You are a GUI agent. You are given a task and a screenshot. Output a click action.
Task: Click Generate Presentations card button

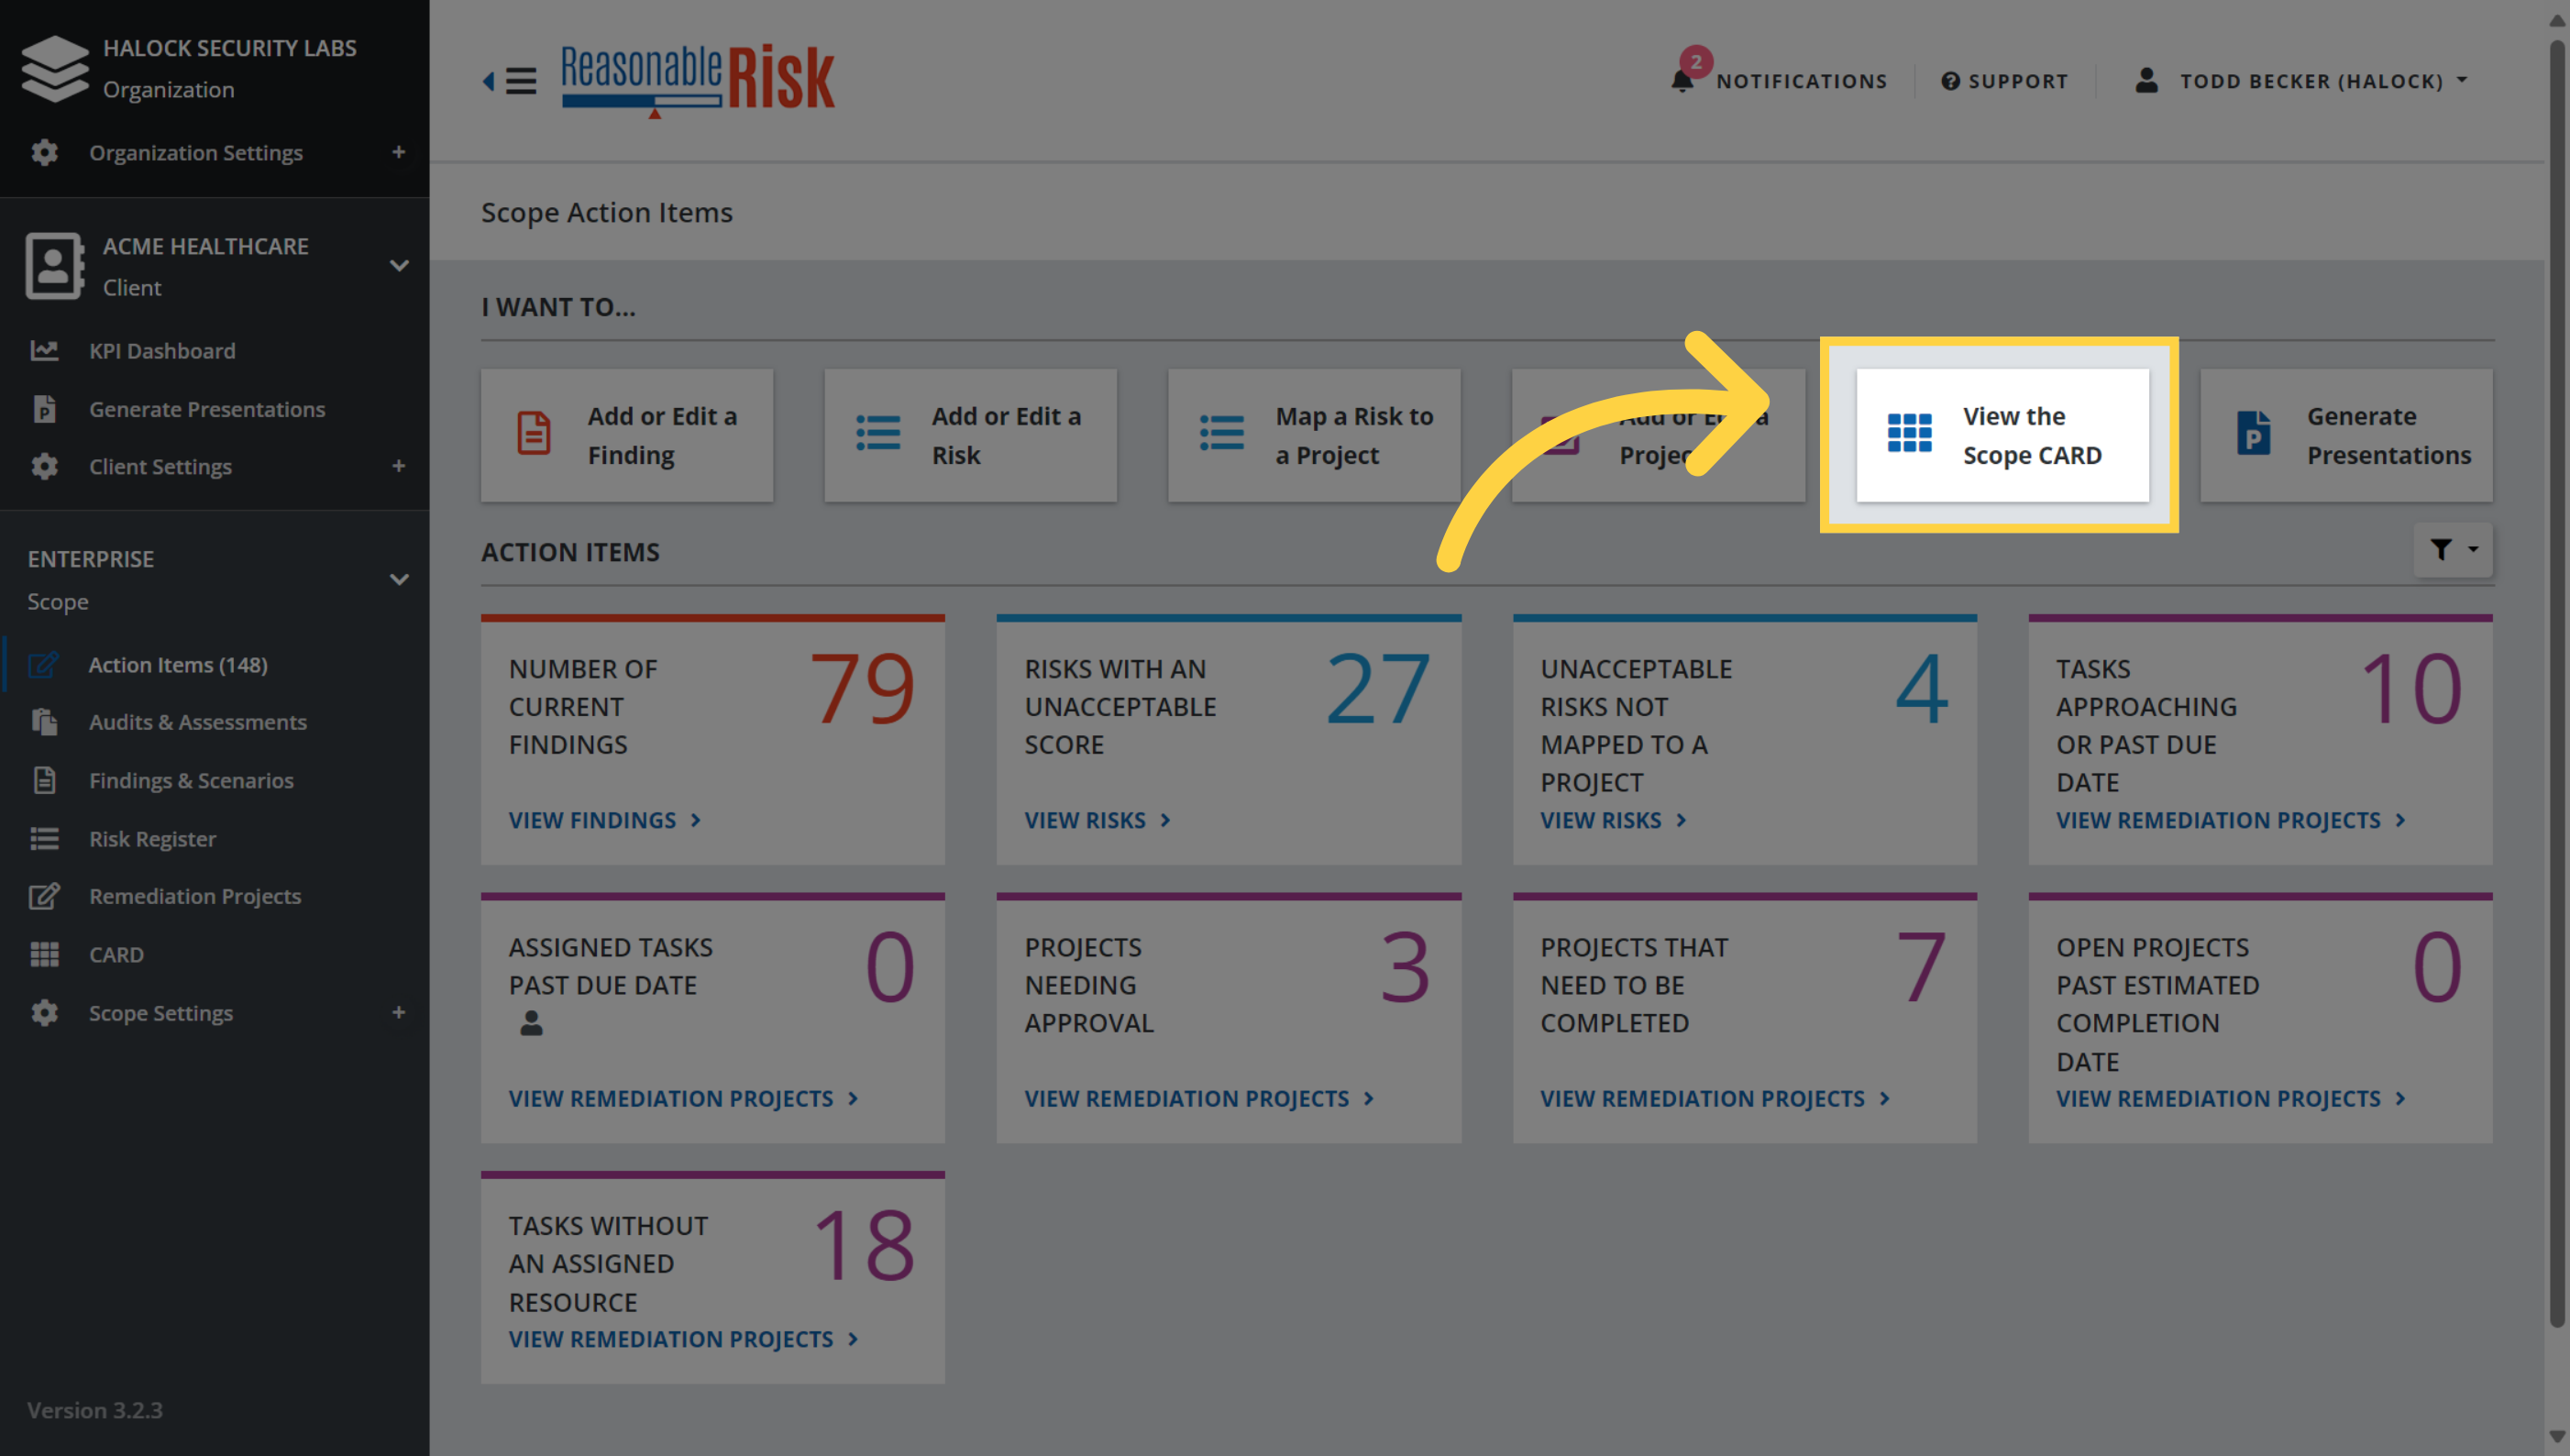pyautogui.click(x=2346, y=435)
